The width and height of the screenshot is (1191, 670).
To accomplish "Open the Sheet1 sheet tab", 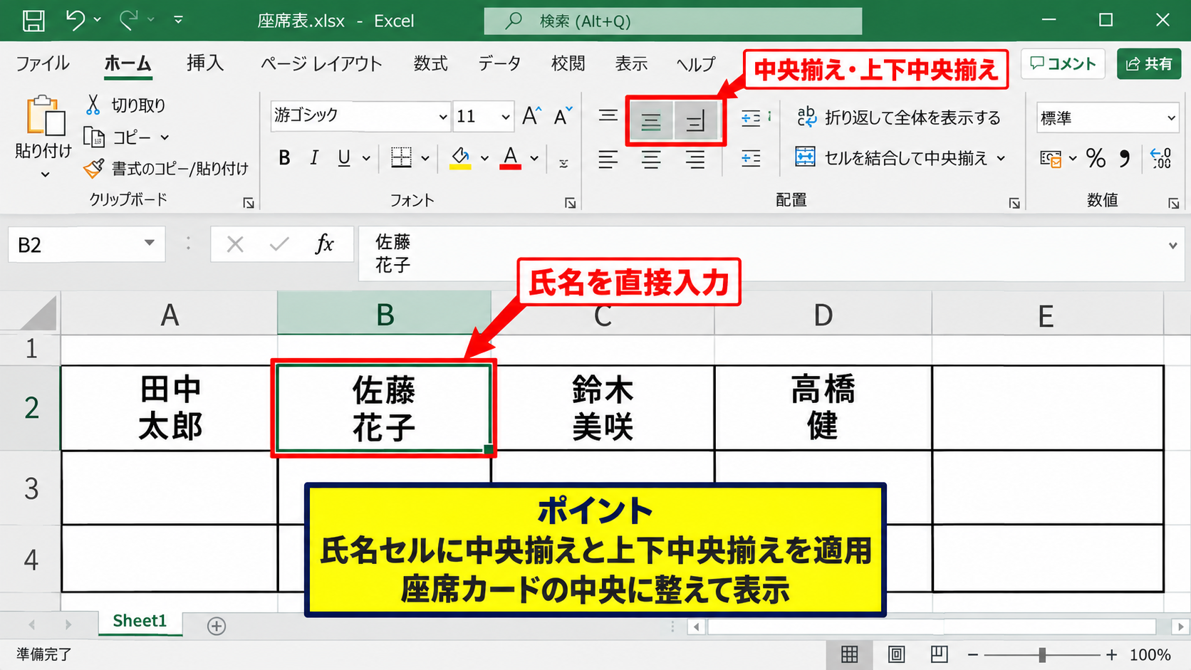I will (140, 621).
